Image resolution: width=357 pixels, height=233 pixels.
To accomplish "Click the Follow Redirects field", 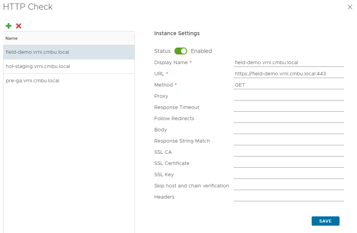I will [289, 118].
